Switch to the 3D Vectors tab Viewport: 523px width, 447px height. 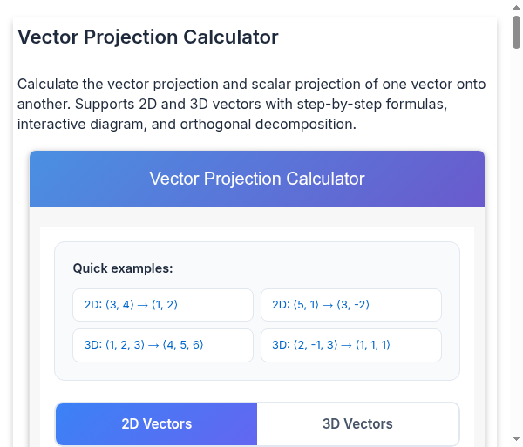357,424
